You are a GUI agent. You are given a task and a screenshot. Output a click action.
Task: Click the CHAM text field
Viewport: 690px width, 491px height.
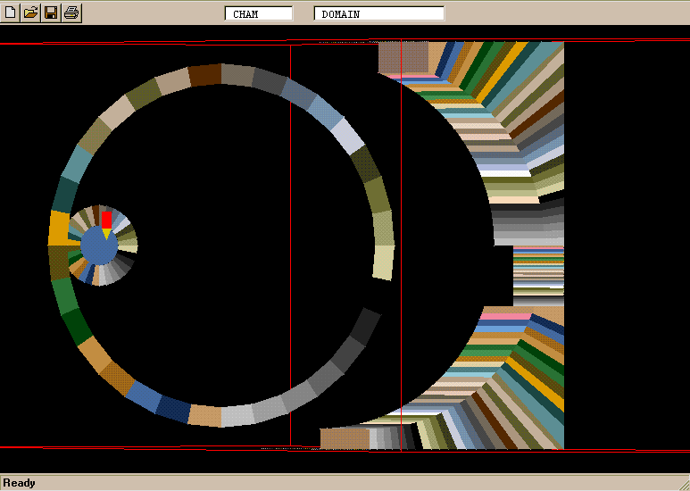pos(258,14)
